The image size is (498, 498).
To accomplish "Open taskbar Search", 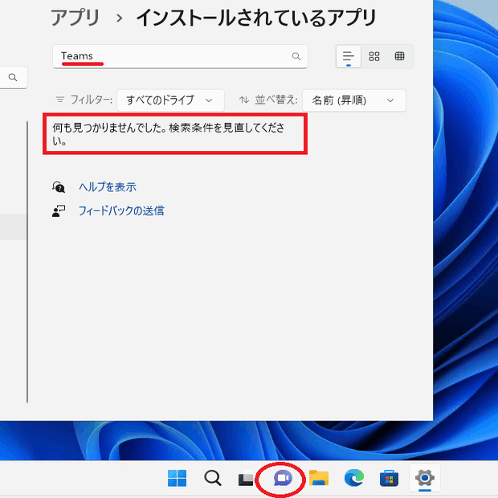I will 213,478.
